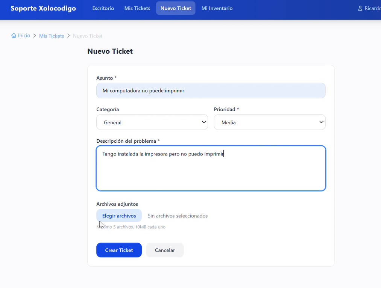Click Sin archivos seleccionados text

coord(178,216)
